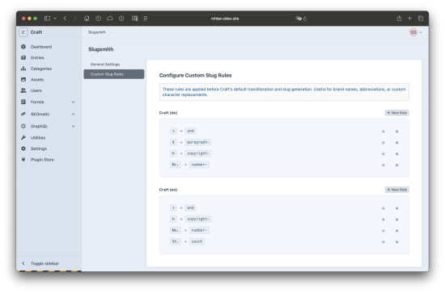
Task: Expand the SEOmatic submenu chevron
Action: point(73,114)
